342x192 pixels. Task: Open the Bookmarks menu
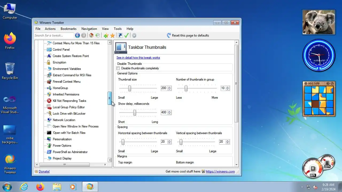tap(68, 29)
